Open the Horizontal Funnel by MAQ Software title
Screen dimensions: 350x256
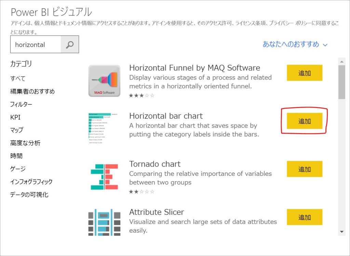(x=194, y=68)
